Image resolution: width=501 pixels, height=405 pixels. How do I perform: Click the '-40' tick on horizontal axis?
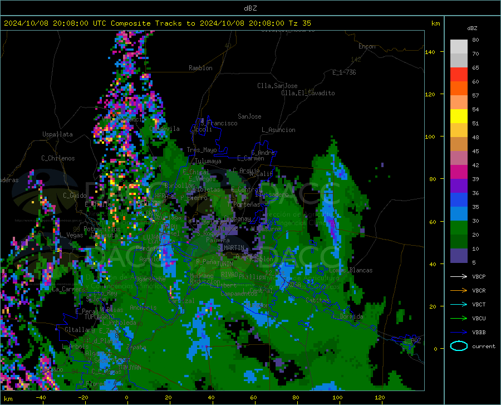pos(41,398)
